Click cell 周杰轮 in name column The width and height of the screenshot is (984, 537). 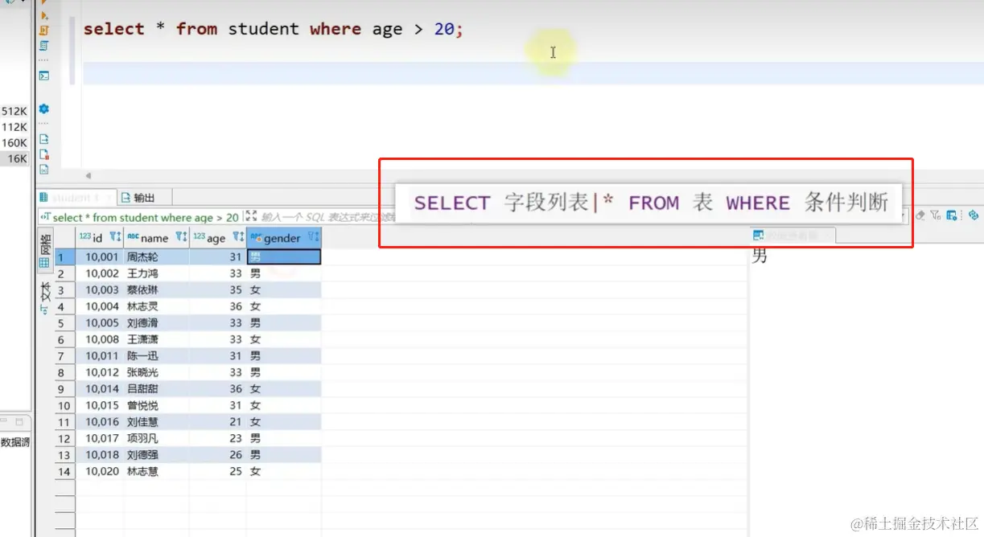156,257
